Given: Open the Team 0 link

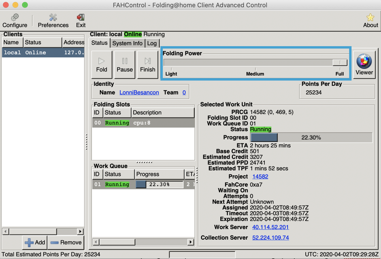Looking at the screenshot, I should pyautogui.click(x=184, y=93).
